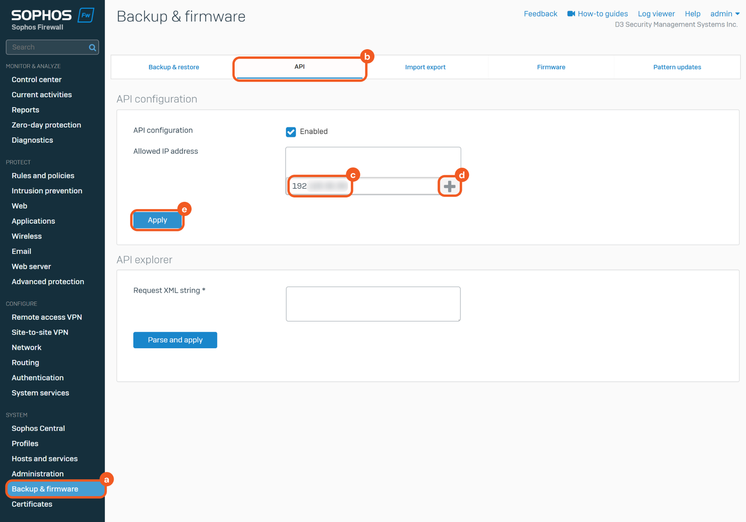This screenshot has height=522, width=746.
Task: Toggle the API configuration Enabled checkbox
Action: pos(291,132)
